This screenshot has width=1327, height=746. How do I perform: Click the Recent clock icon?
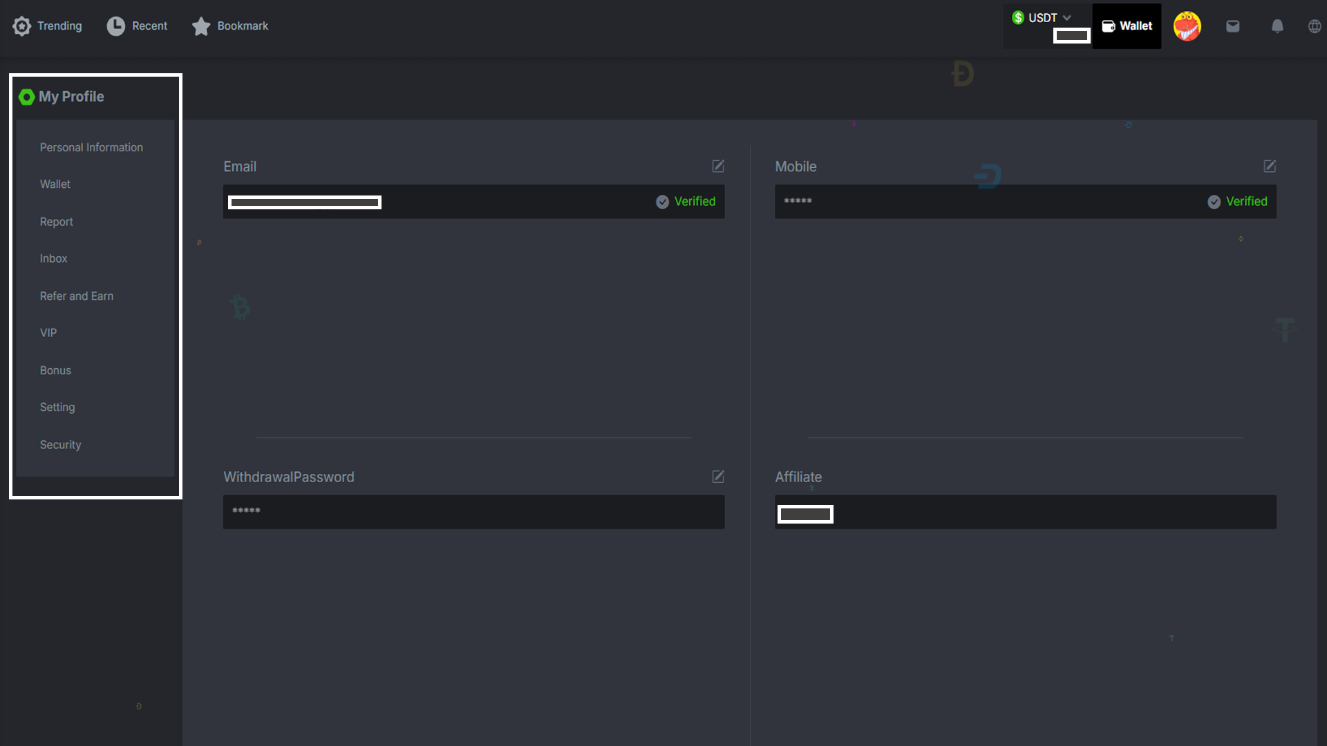tap(115, 26)
